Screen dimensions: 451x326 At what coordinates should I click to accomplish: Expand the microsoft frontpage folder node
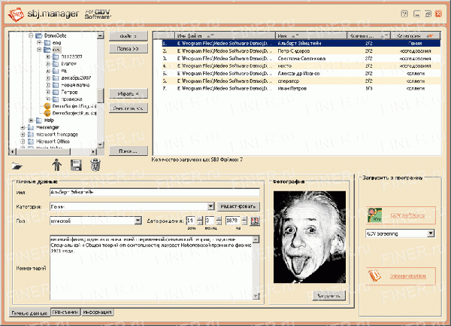[23, 135]
